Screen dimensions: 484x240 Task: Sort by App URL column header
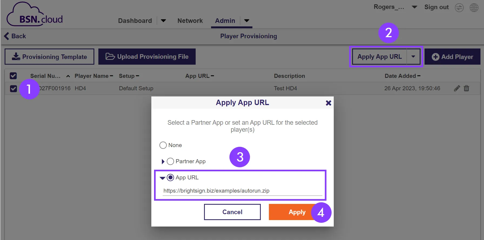pos(199,76)
